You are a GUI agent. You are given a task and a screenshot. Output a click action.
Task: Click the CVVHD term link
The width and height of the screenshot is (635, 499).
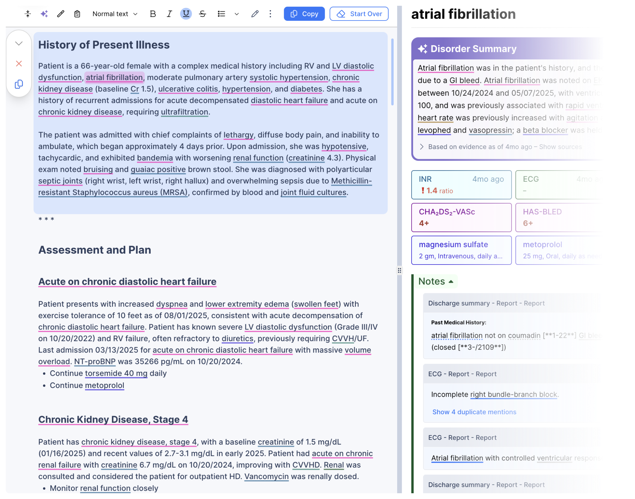(306, 465)
